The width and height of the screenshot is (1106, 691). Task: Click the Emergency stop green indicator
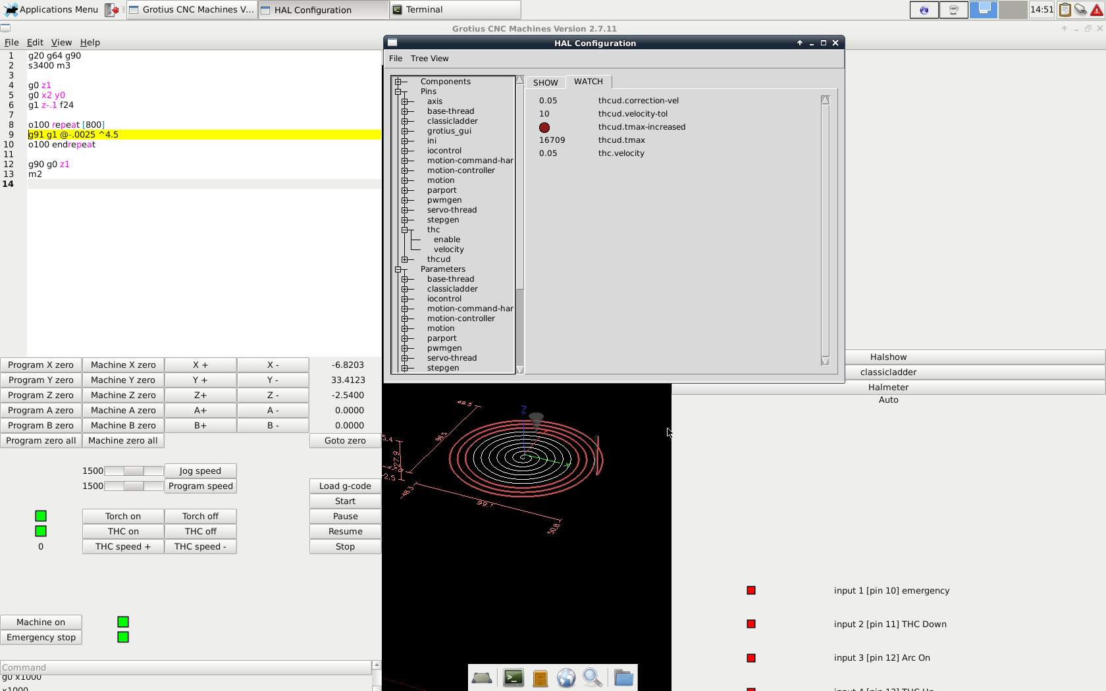coord(123,637)
